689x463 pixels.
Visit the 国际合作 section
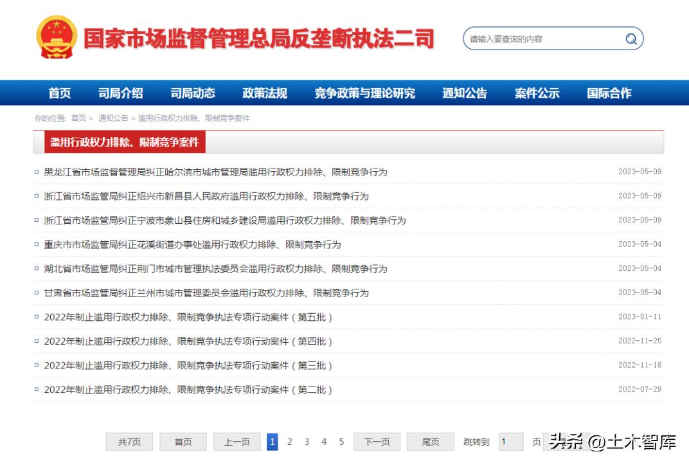pyautogui.click(x=607, y=93)
